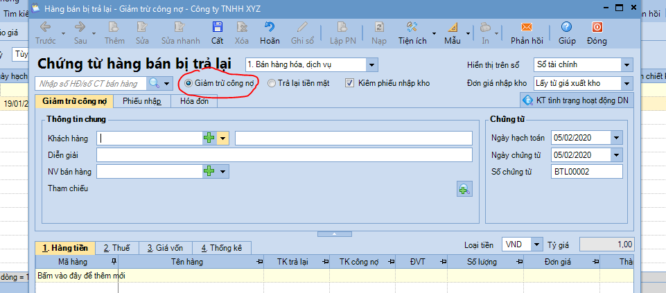Click the Trước (previous) arrow icon

click(46, 27)
